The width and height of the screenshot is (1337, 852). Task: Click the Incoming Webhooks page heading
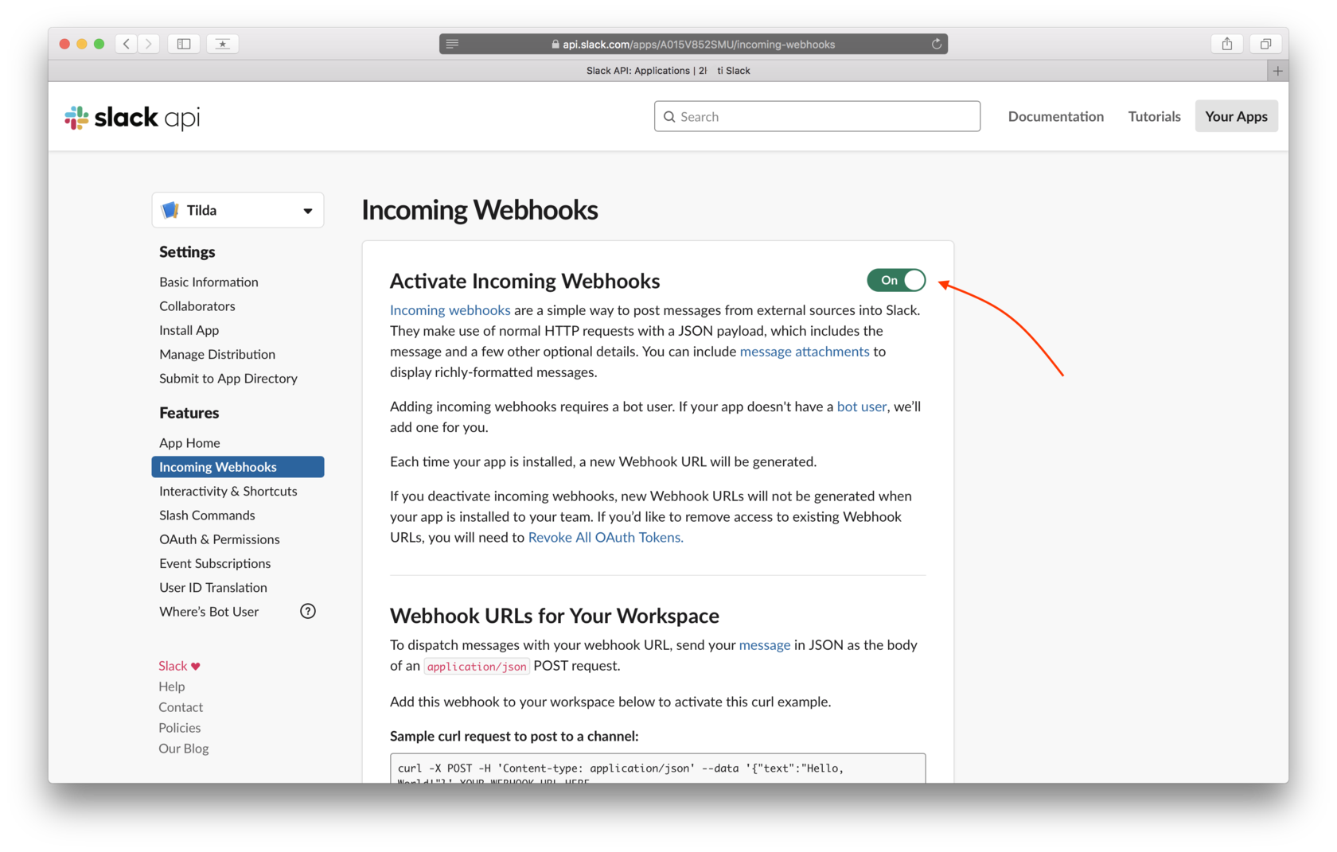(479, 210)
